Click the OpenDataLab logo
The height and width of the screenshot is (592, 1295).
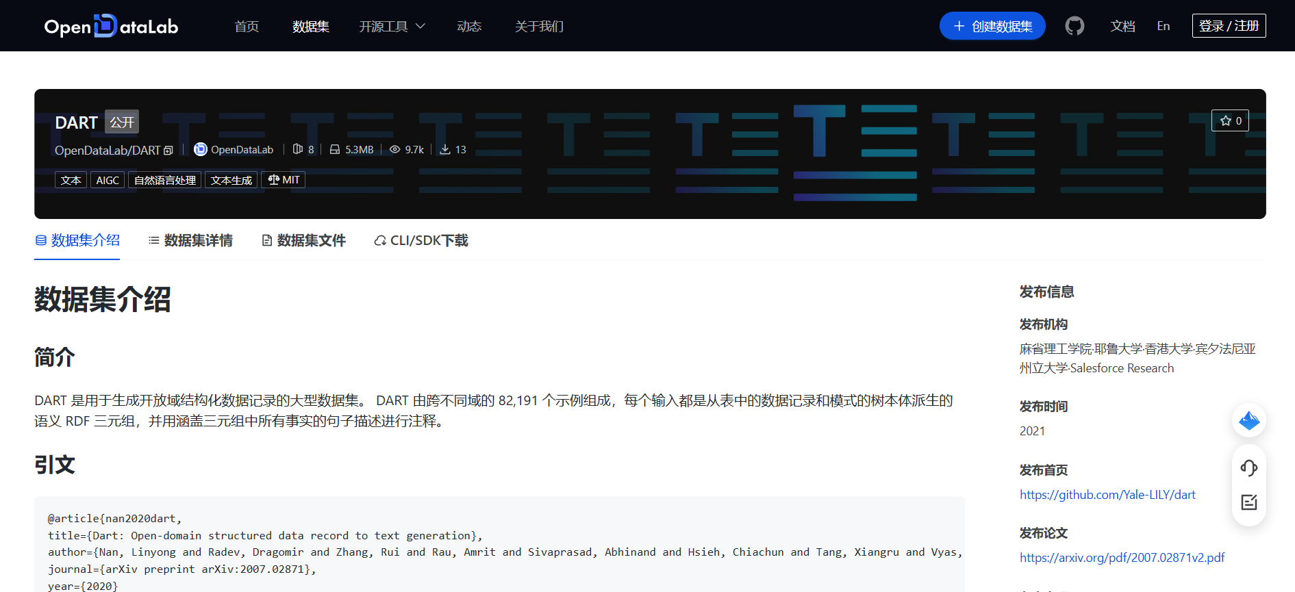pos(111,26)
